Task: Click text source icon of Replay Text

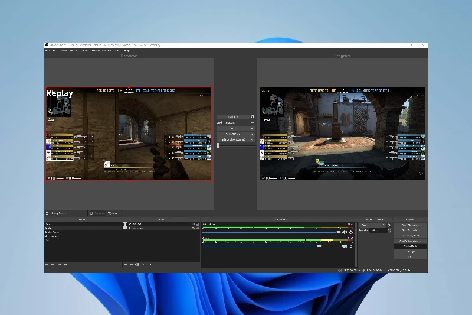Action: click(125, 224)
